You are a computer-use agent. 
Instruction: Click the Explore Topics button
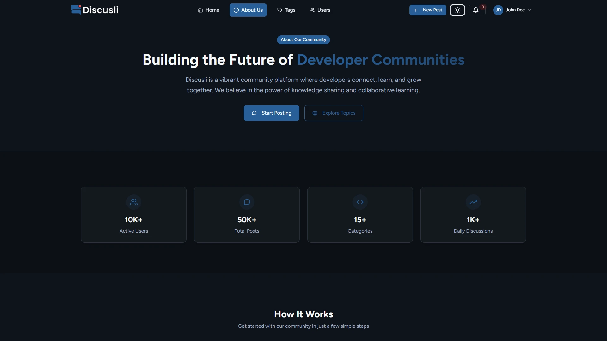pos(334,113)
